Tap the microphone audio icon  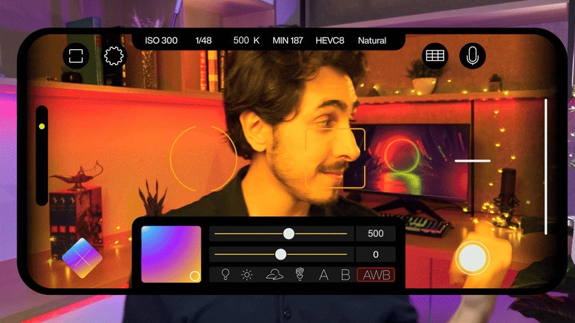point(472,55)
